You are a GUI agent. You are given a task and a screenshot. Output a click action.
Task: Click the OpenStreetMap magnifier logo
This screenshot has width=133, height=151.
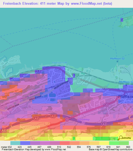124,138
